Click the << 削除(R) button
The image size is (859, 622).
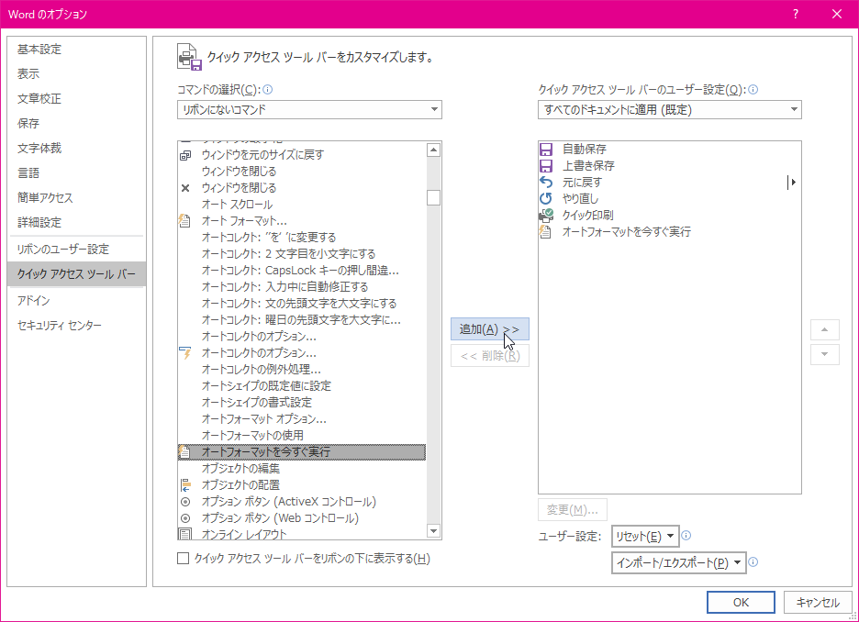490,356
